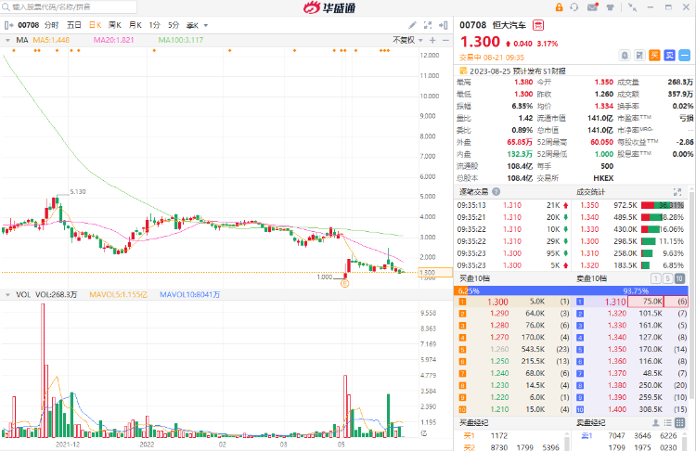The image size is (696, 451).
Task: Select the 1分 chart tab
Action: coord(154,25)
